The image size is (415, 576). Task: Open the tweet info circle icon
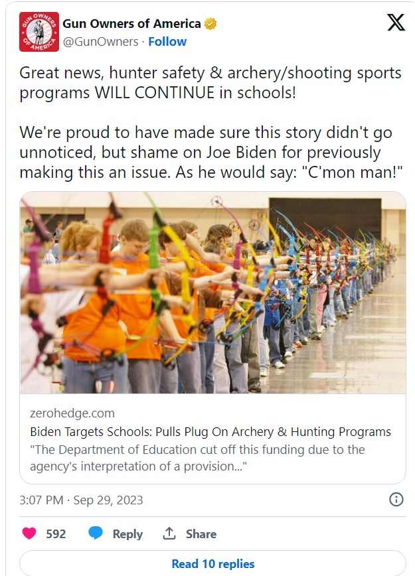point(396,500)
